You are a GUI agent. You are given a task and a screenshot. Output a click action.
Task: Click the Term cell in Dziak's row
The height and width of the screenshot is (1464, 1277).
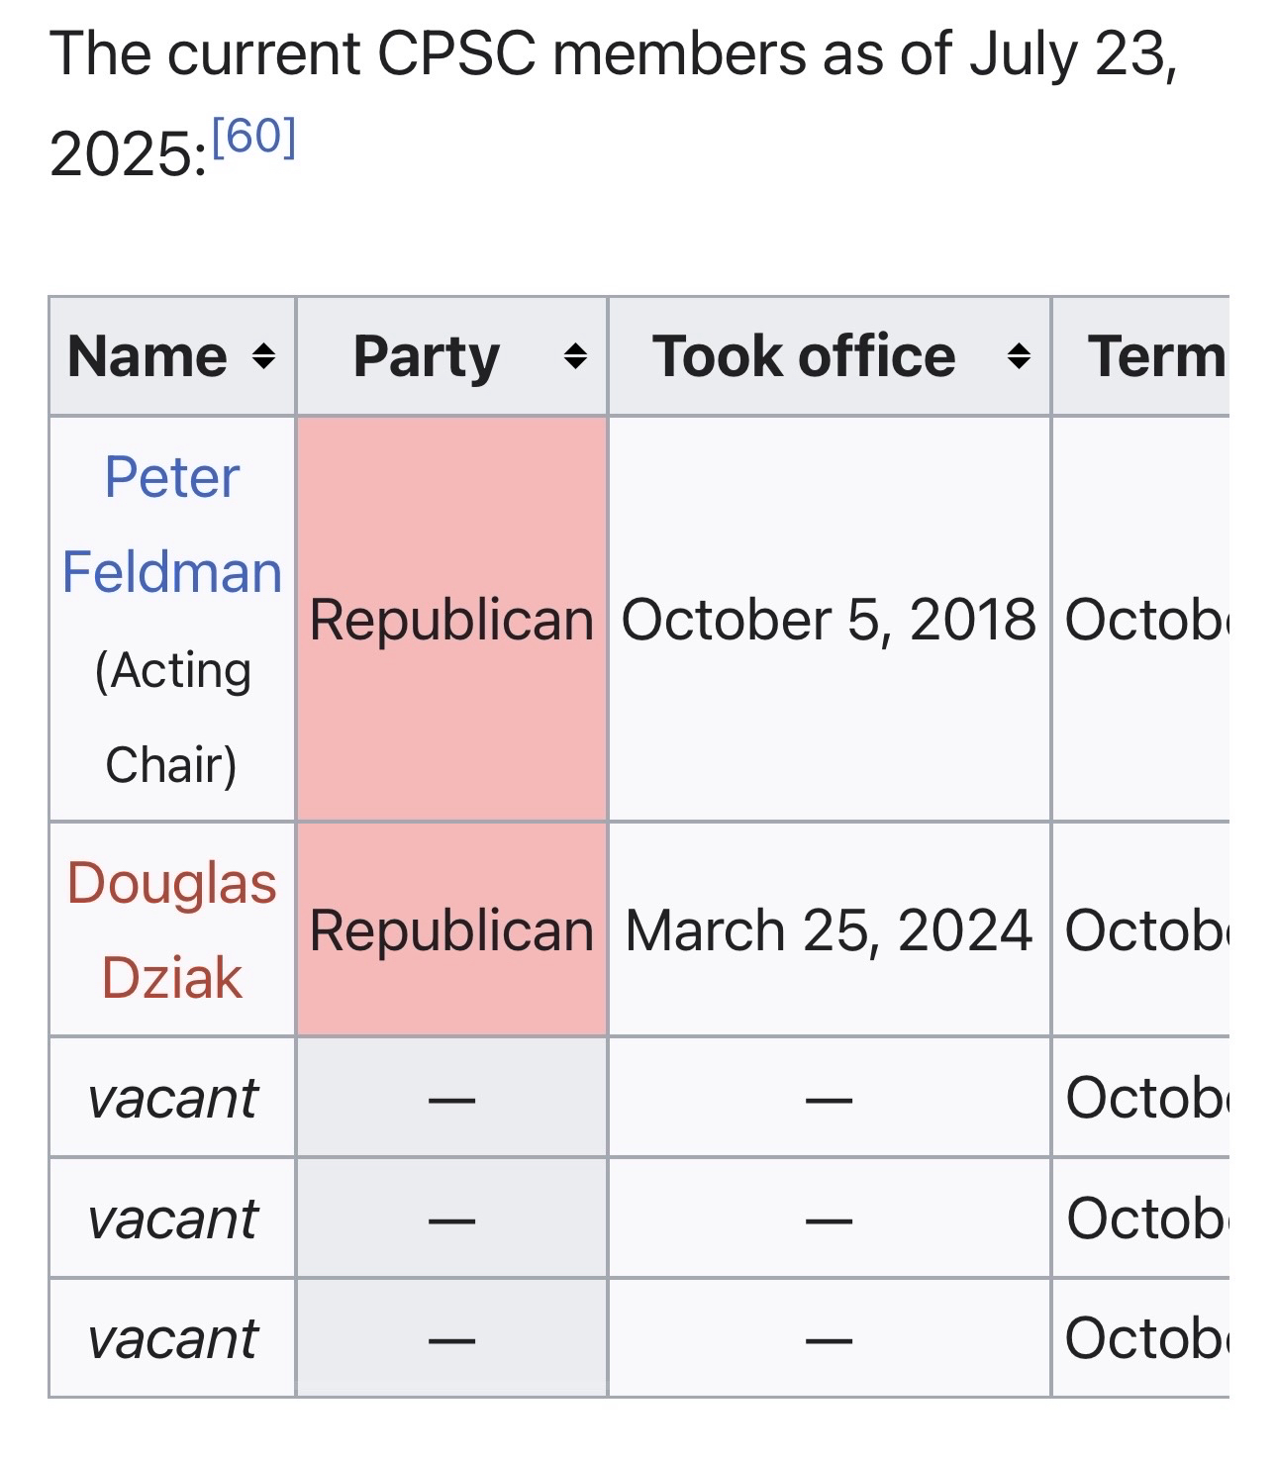pos(1143,930)
